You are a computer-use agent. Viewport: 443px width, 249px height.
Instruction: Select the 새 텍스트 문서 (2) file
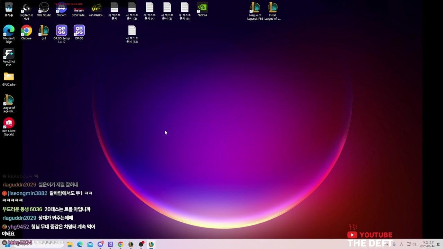[132, 11]
